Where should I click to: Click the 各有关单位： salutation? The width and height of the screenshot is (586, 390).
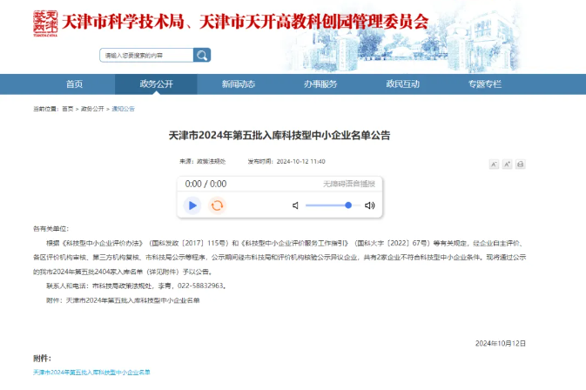click(51, 229)
